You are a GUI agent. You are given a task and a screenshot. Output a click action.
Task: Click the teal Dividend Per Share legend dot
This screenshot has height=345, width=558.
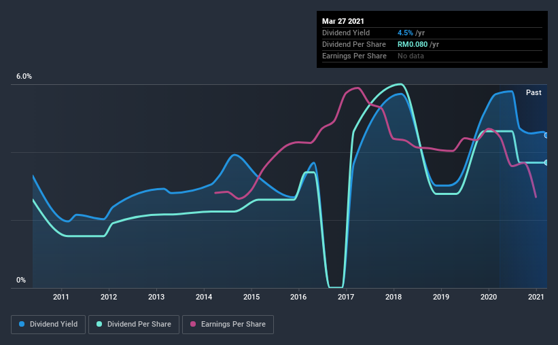pyautogui.click(x=99, y=324)
